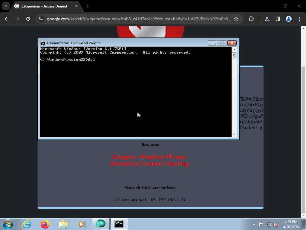The width and height of the screenshot is (306, 230).
Task: Launch Firefox from the taskbar
Action: 45,224
